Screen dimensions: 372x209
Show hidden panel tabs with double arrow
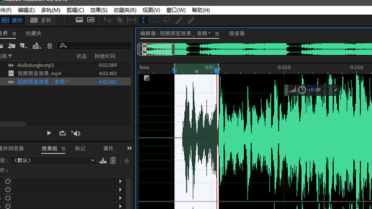pos(129,148)
